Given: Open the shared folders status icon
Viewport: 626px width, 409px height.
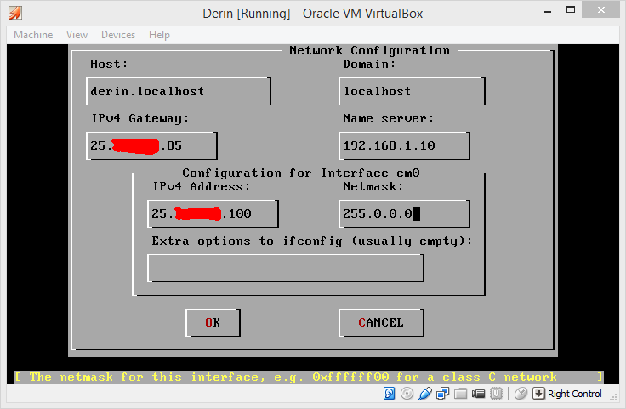Looking at the screenshot, I should click(x=460, y=394).
